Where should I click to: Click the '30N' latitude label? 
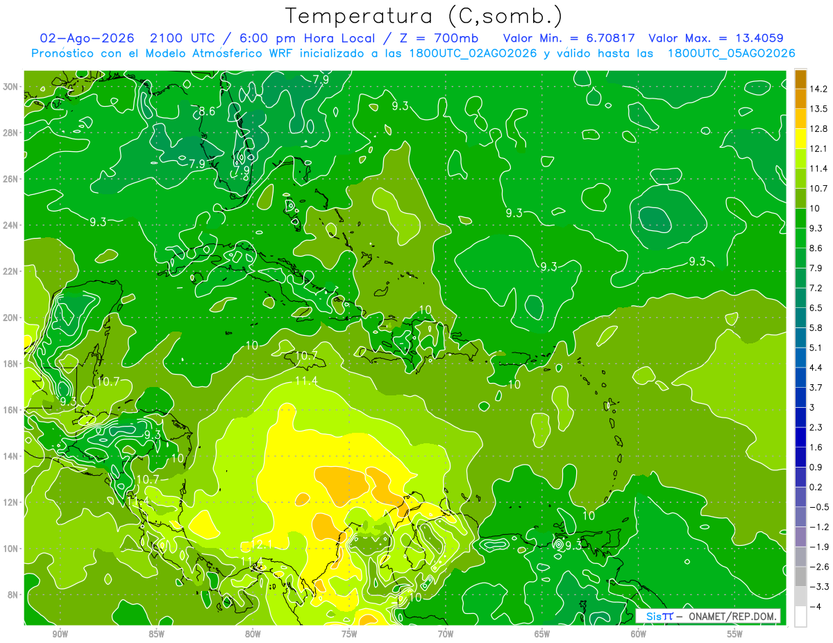pos(10,87)
